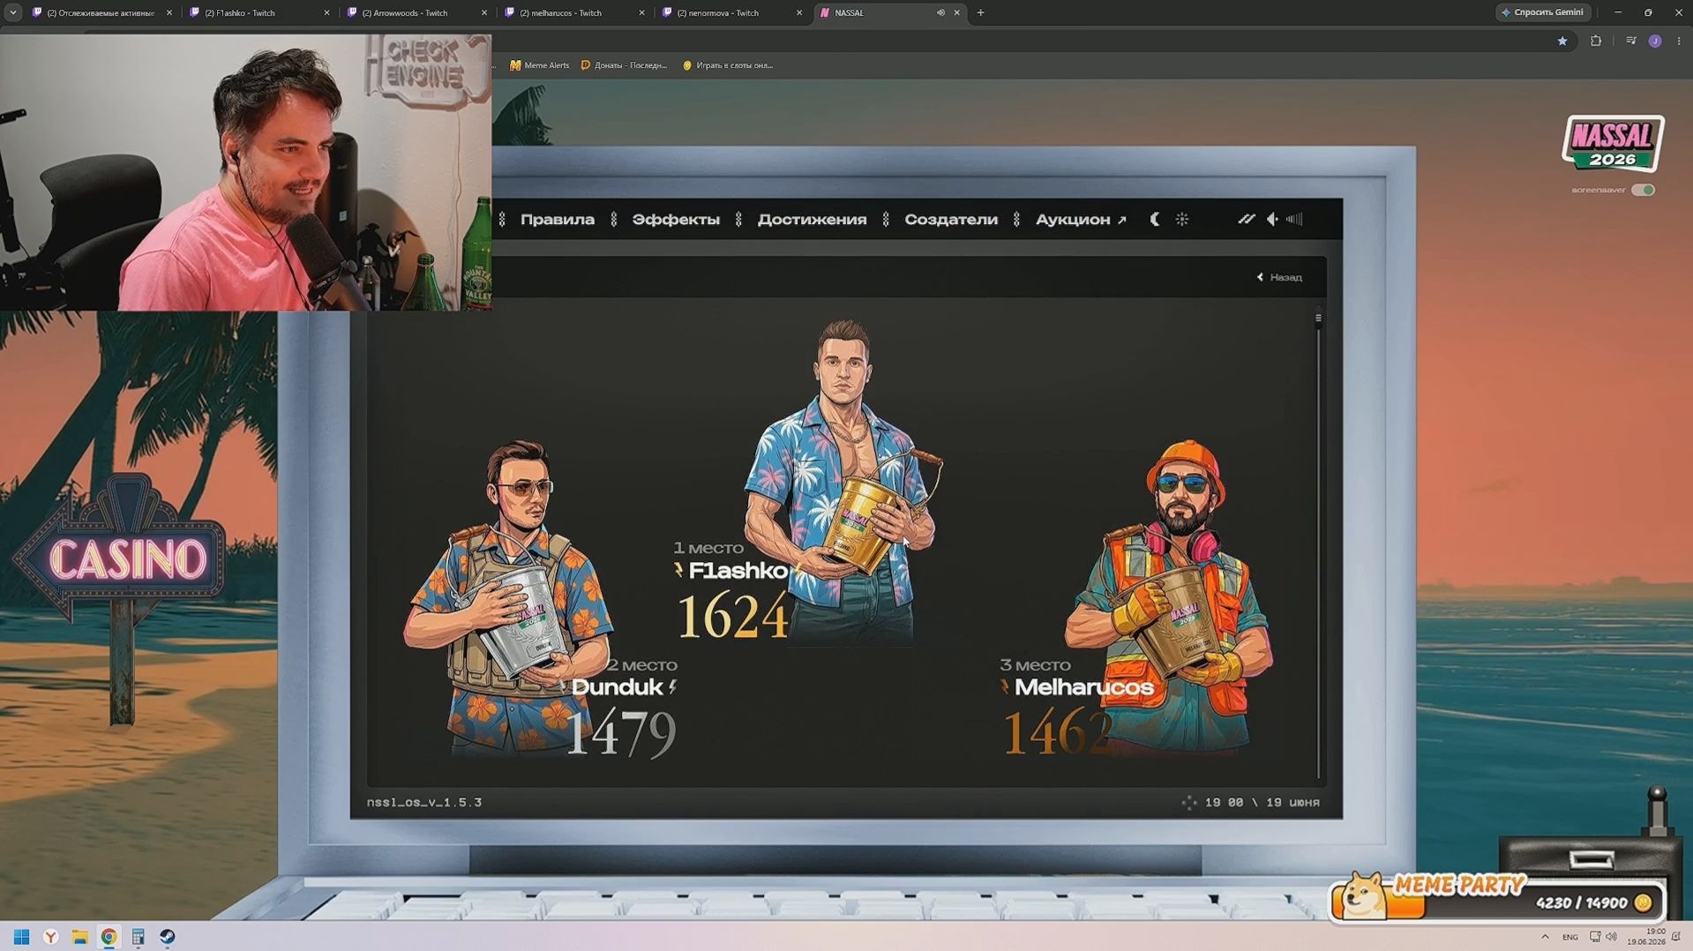Click the leaderboard scrollbar thumb

[x=1318, y=318]
